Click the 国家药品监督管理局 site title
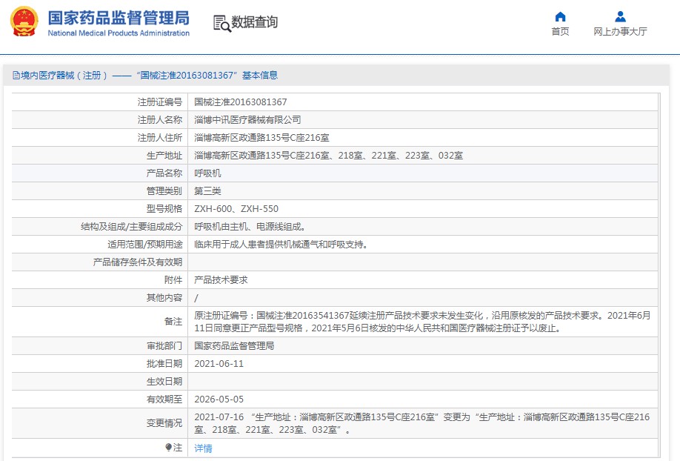This screenshot has width=680, height=461. pyautogui.click(x=119, y=17)
